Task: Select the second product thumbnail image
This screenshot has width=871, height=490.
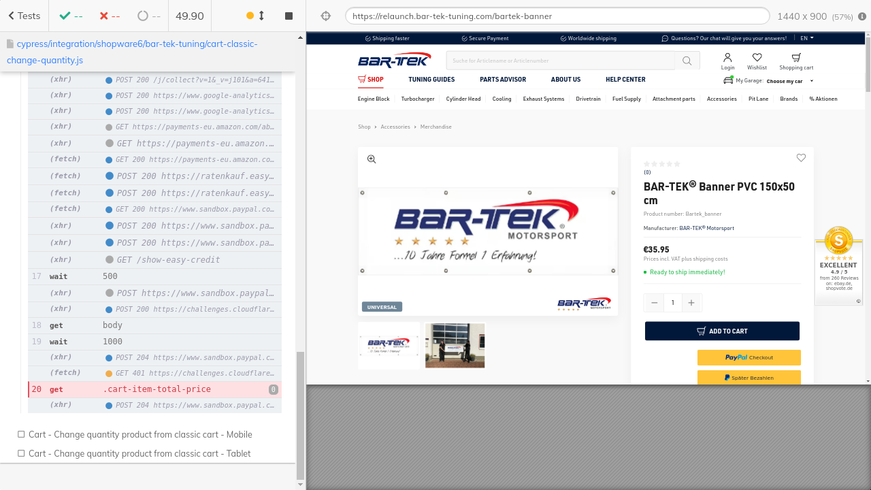Action: click(455, 346)
